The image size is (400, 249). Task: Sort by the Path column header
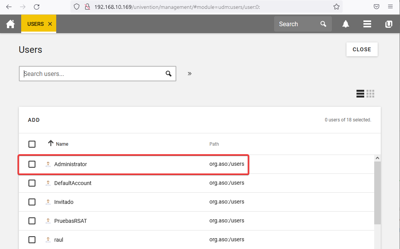(x=214, y=144)
